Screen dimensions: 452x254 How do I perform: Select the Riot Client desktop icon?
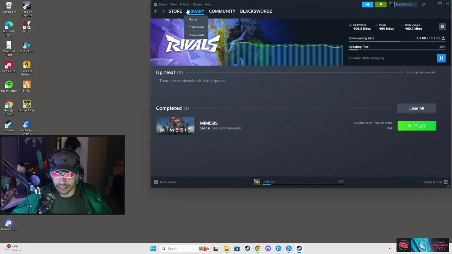click(9, 67)
